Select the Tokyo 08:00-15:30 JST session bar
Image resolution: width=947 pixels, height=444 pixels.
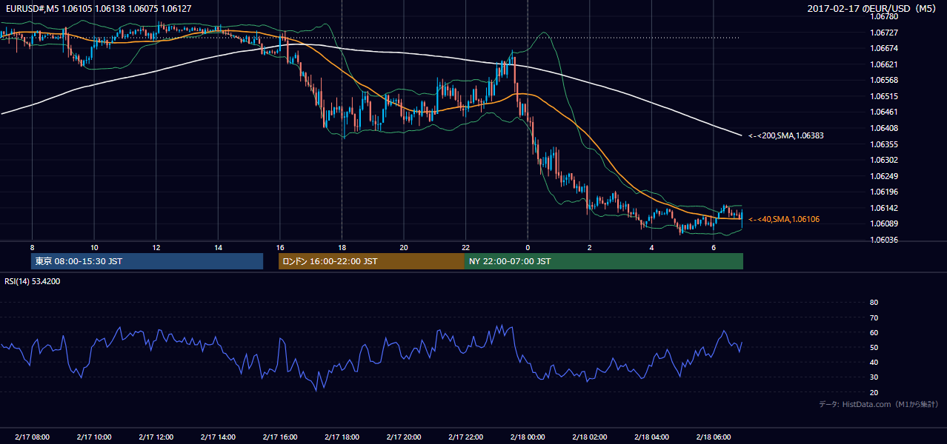coord(147,261)
